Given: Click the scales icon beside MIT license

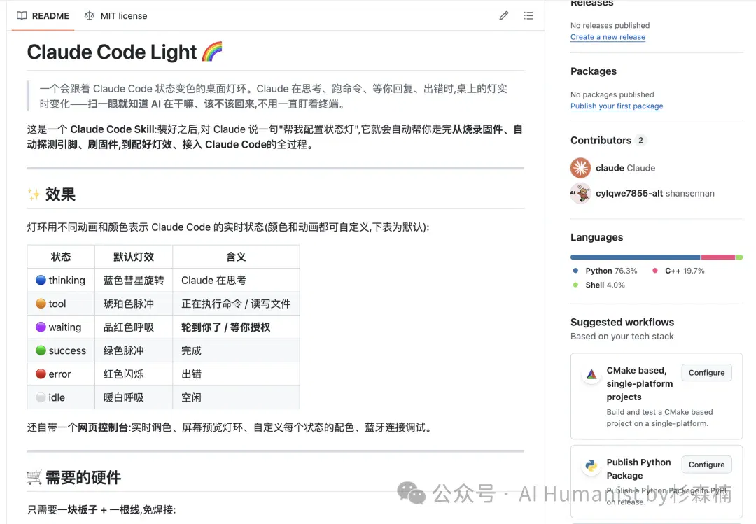Looking at the screenshot, I should tap(89, 16).
